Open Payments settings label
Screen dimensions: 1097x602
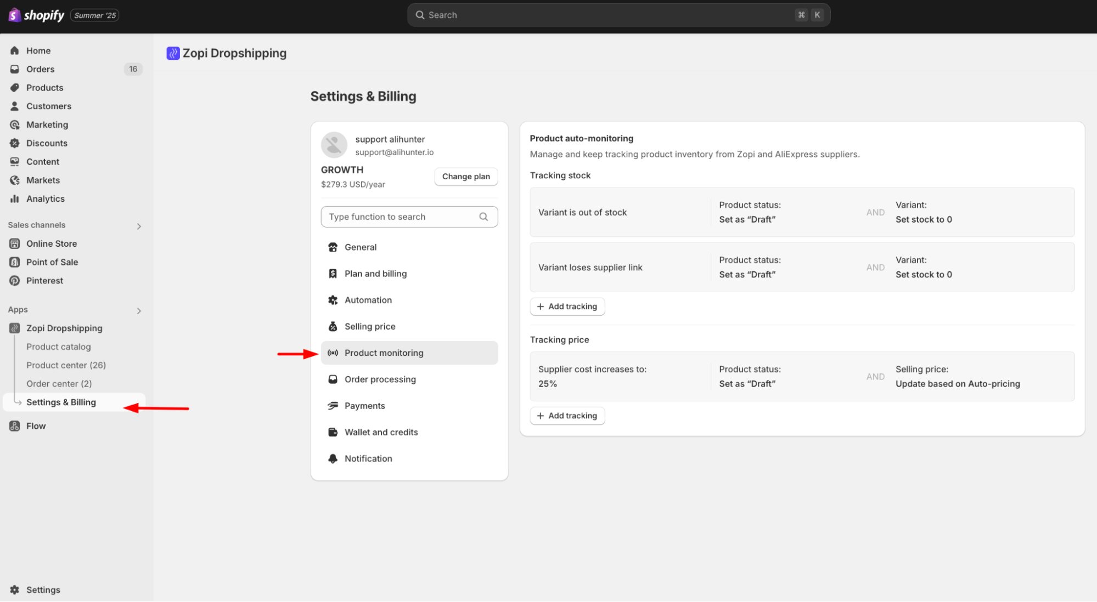(x=365, y=406)
